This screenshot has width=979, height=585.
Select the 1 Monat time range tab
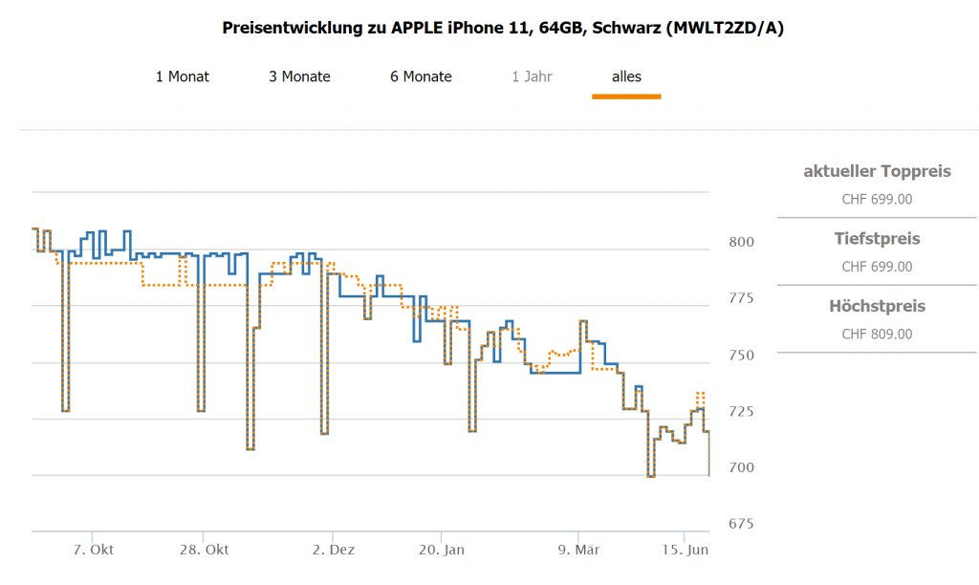pos(183,76)
